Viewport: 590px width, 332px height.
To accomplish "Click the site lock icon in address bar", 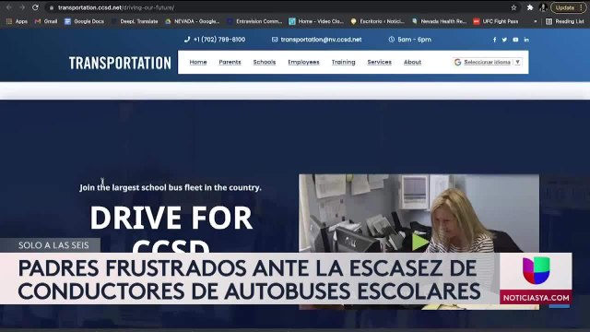I will point(52,7).
